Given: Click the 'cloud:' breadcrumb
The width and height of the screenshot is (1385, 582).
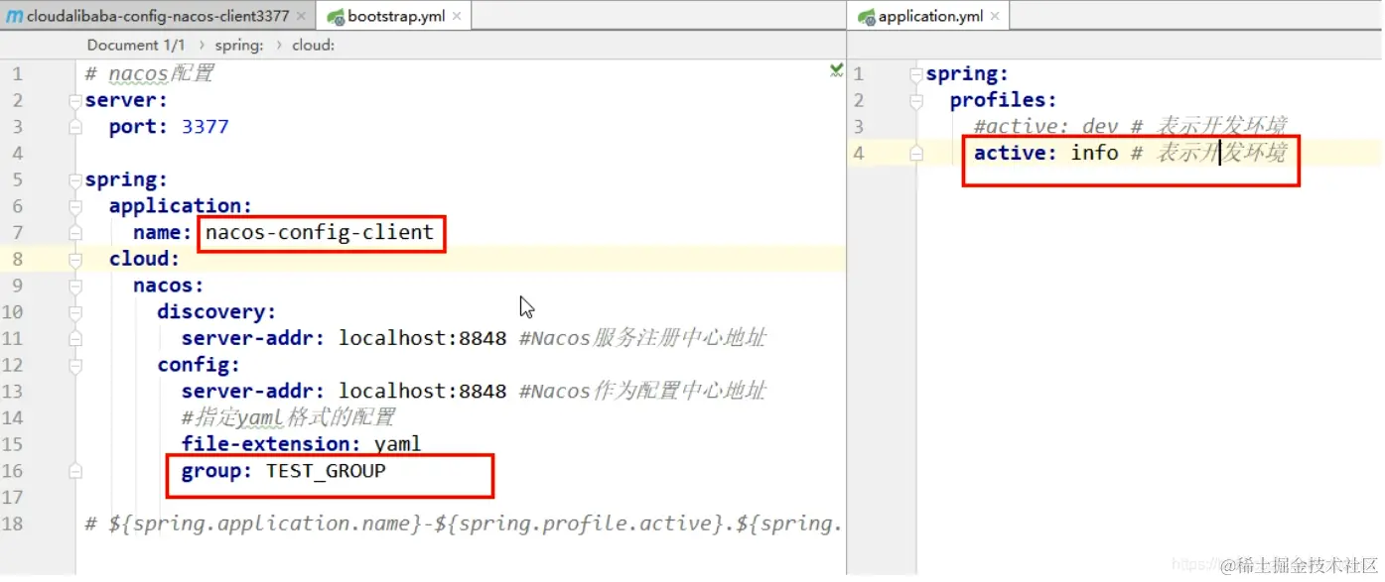Looking at the screenshot, I should click(x=313, y=45).
